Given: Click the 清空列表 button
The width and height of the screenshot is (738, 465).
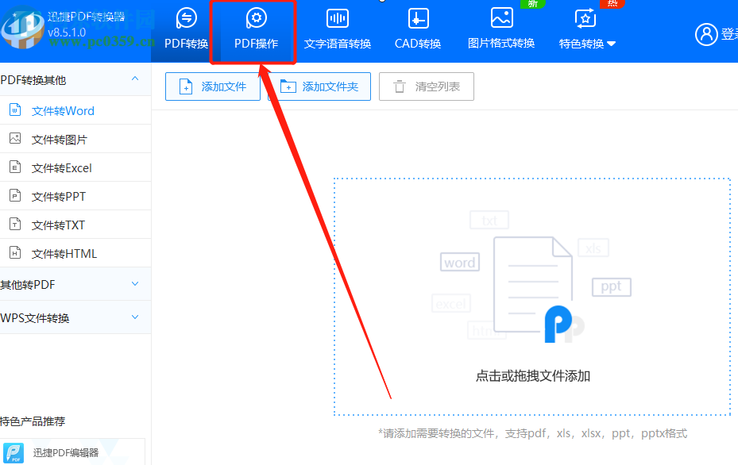Looking at the screenshot, I should 426,86.
